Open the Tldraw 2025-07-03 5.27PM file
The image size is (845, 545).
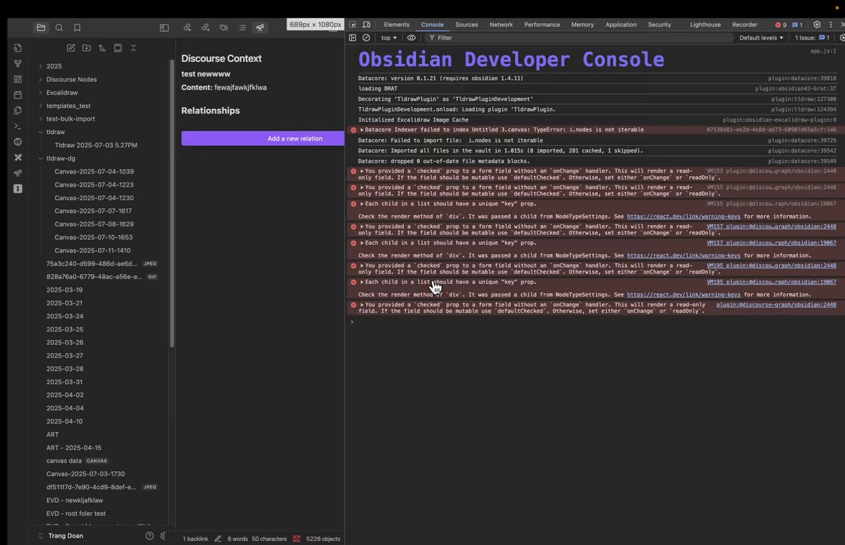(96, 145)
